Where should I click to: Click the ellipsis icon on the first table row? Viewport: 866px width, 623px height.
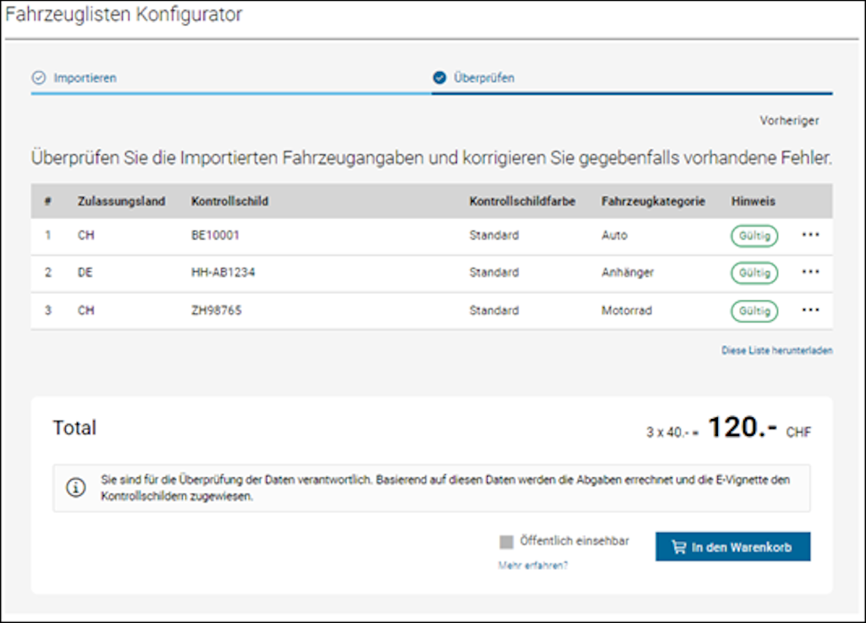coord(810,234)
